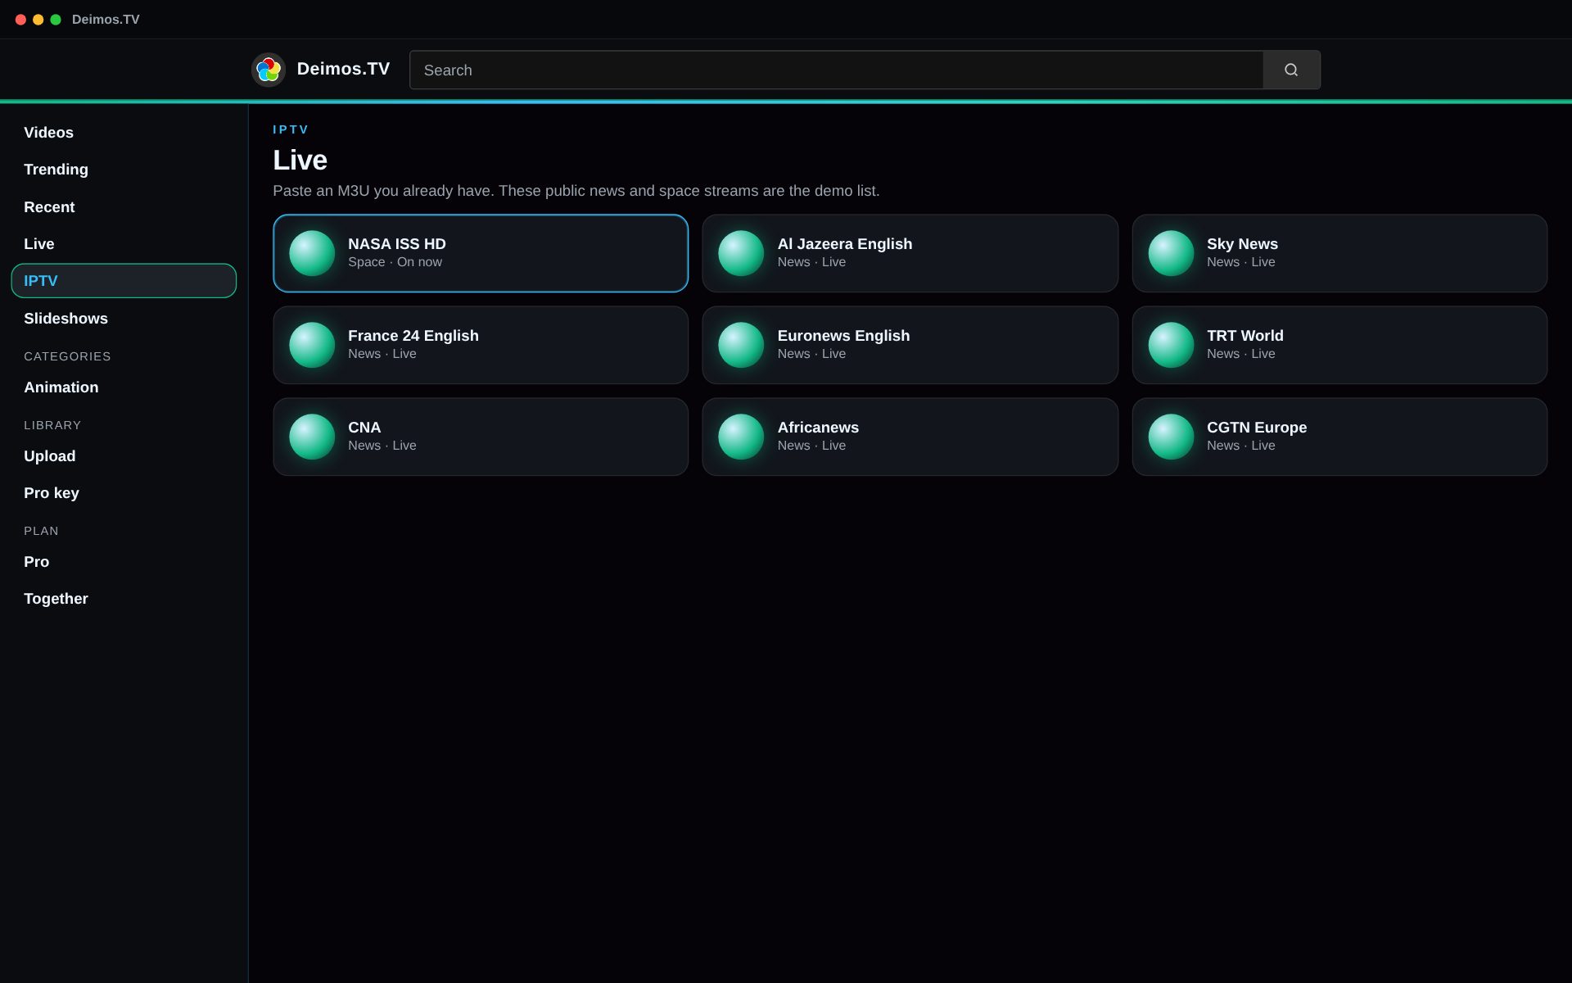Open the France 24 English title
The width and height of the screenshot is (1572, 983).
coord(413,336)
